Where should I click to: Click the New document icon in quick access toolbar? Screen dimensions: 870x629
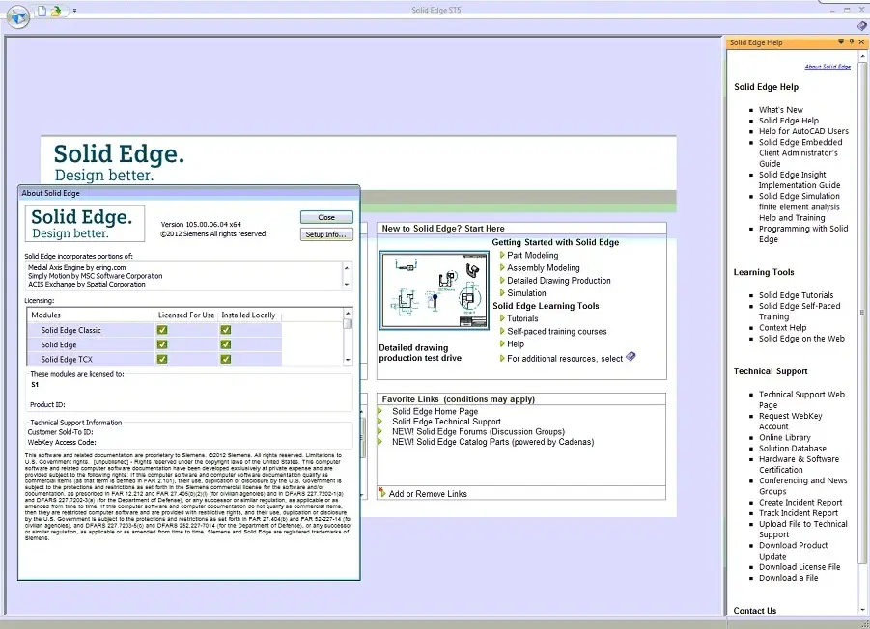42,11
